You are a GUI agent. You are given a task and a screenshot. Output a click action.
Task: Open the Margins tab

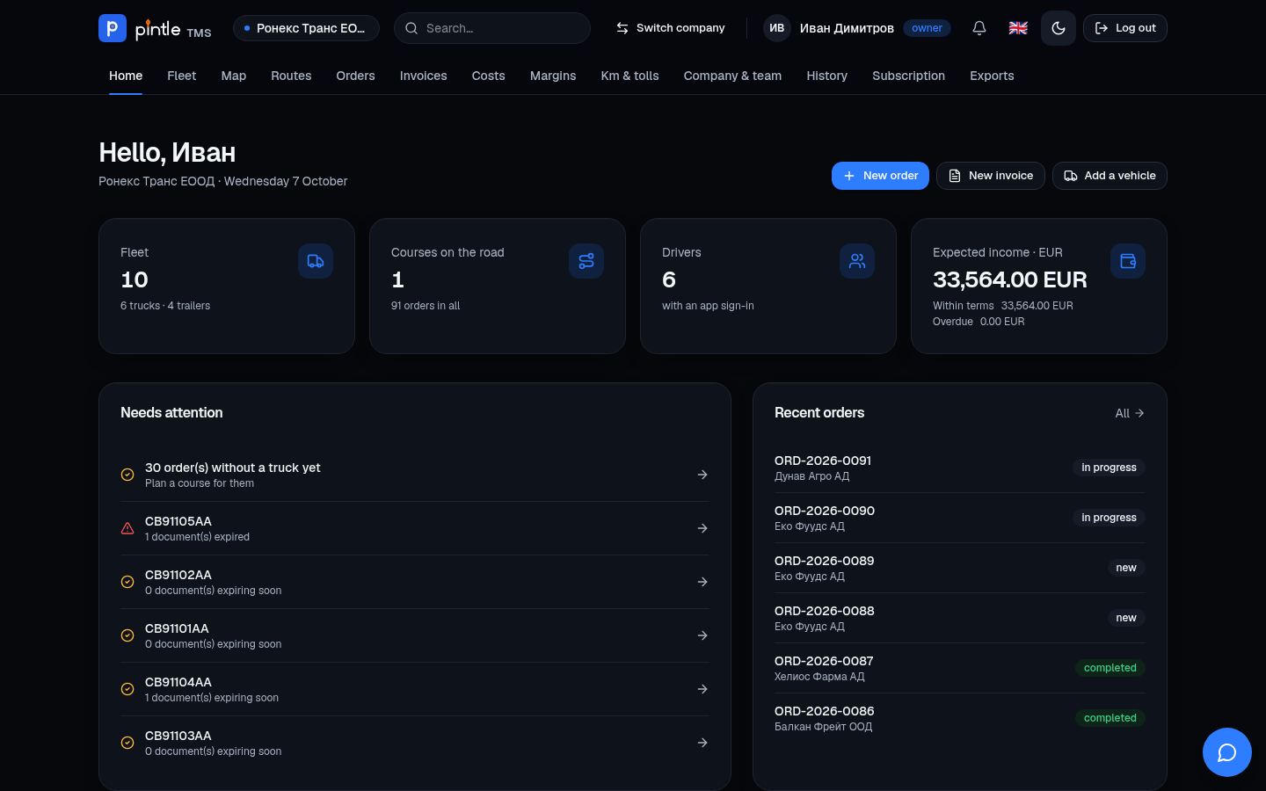553,76
